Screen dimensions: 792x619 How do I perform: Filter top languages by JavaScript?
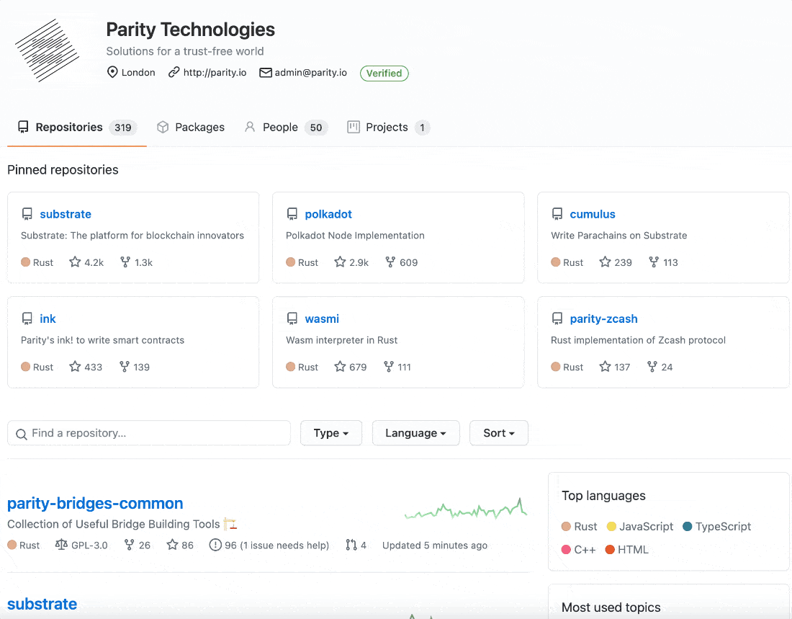[639, 527]
